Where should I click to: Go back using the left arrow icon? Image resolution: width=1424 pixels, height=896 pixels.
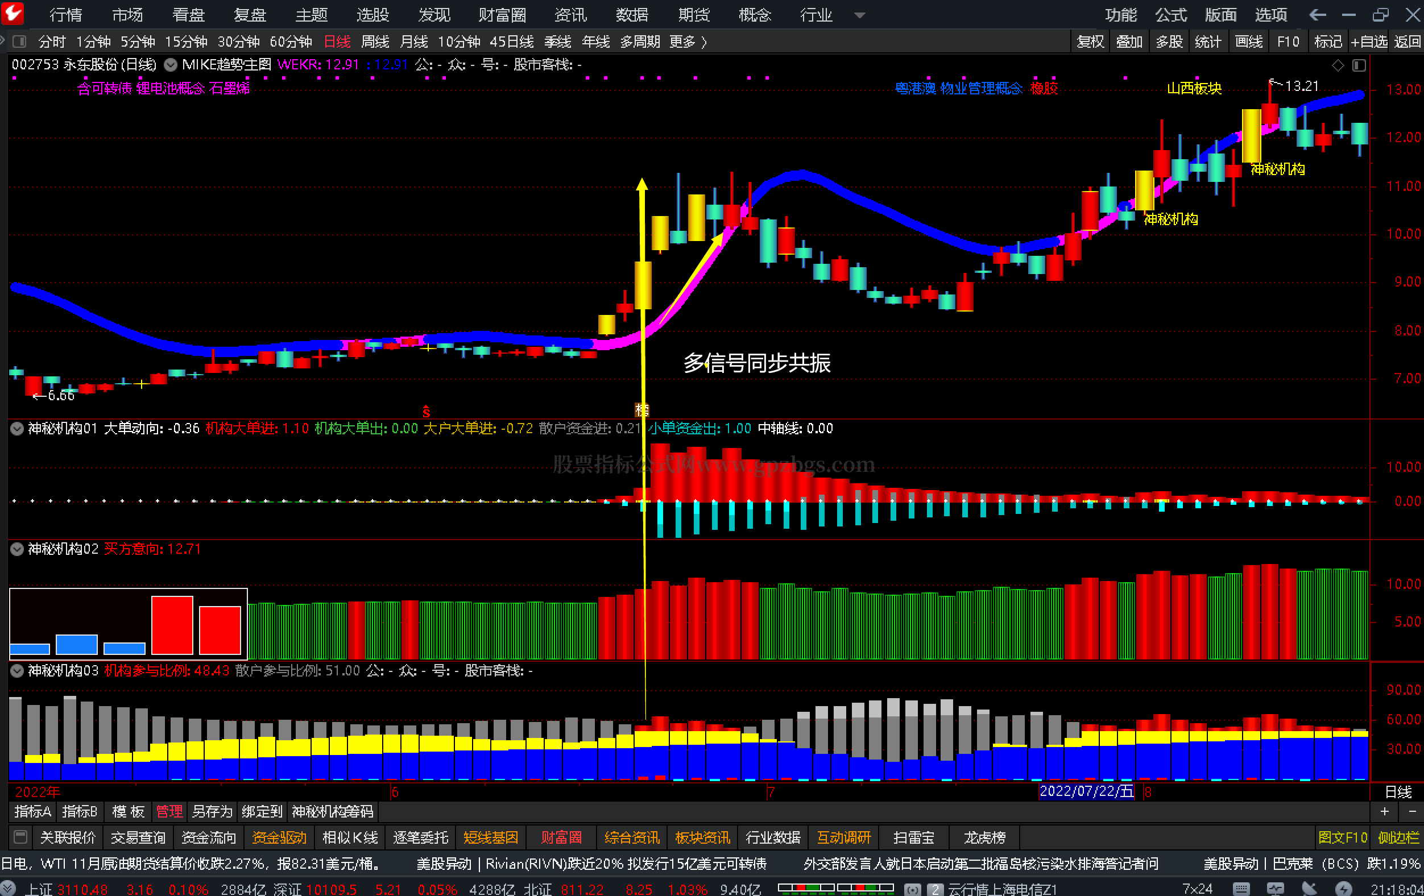(1318, 14)
